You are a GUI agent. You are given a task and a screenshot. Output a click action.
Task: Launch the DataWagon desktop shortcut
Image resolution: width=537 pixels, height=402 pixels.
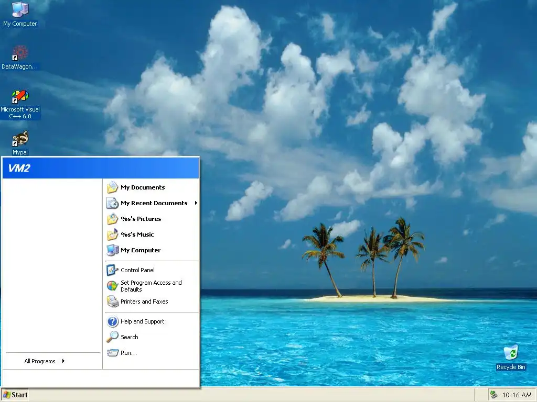[x=20, y=58]
